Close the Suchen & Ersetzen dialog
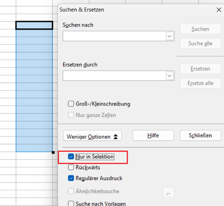This screenshot has width=224, height=206. coord(219,10)
